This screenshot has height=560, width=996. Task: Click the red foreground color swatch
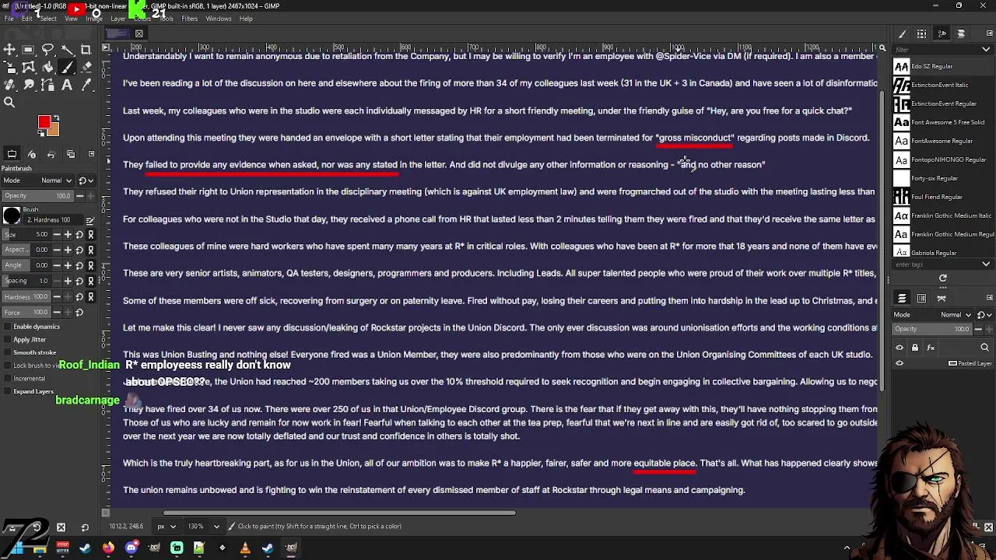[x=44, y=122]
